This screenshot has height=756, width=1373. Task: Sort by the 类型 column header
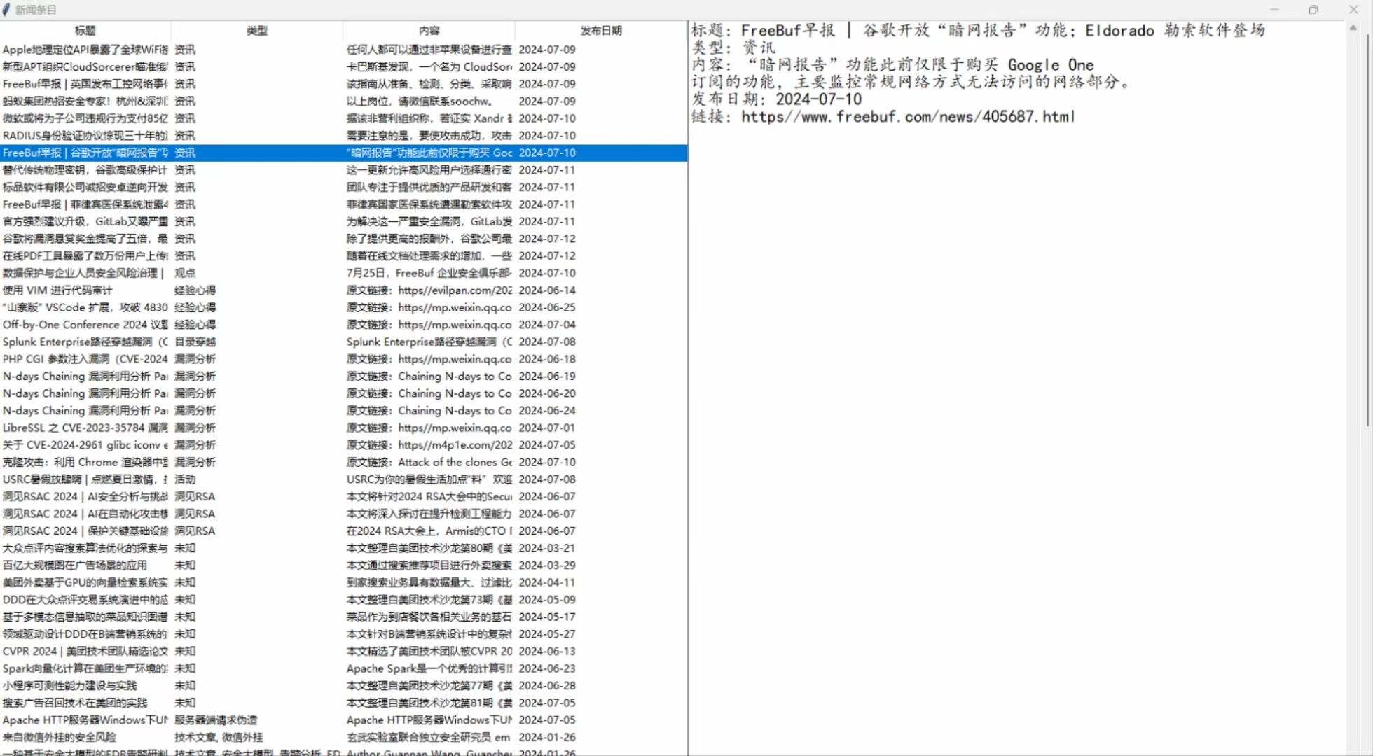257,31
